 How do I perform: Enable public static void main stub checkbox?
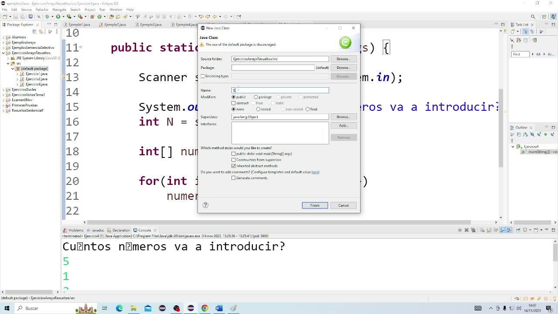click(234, 154)
